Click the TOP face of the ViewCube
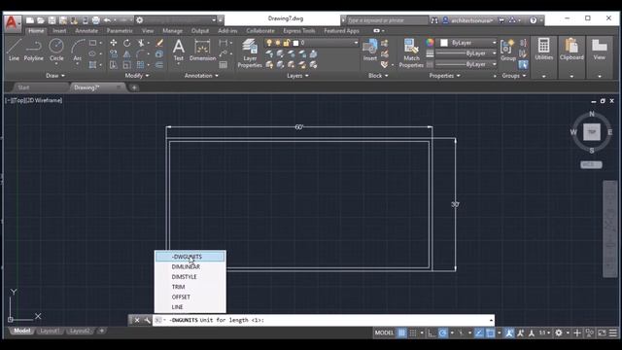Screen dimensions: 622x350 (x=592, y=132)
